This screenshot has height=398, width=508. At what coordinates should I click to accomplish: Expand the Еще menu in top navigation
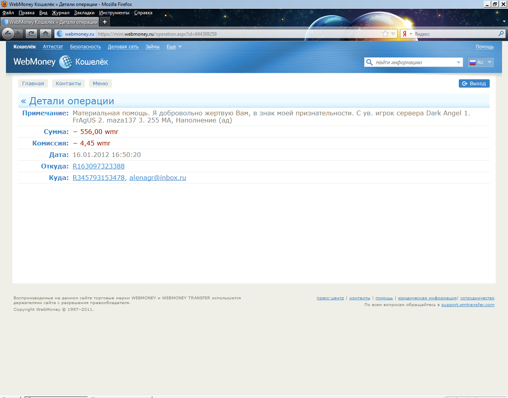174,47
